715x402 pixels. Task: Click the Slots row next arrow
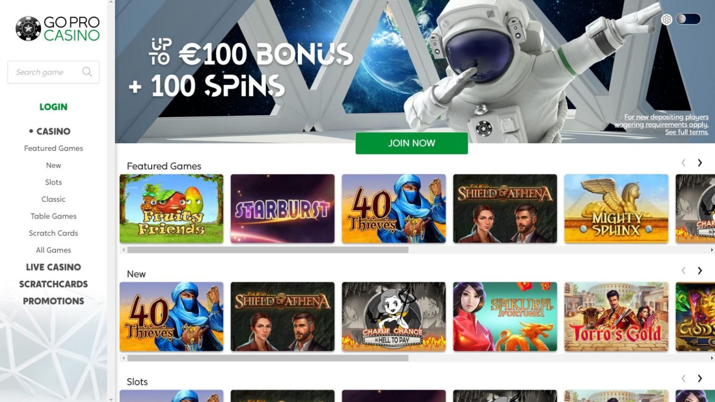pos(700,378)
